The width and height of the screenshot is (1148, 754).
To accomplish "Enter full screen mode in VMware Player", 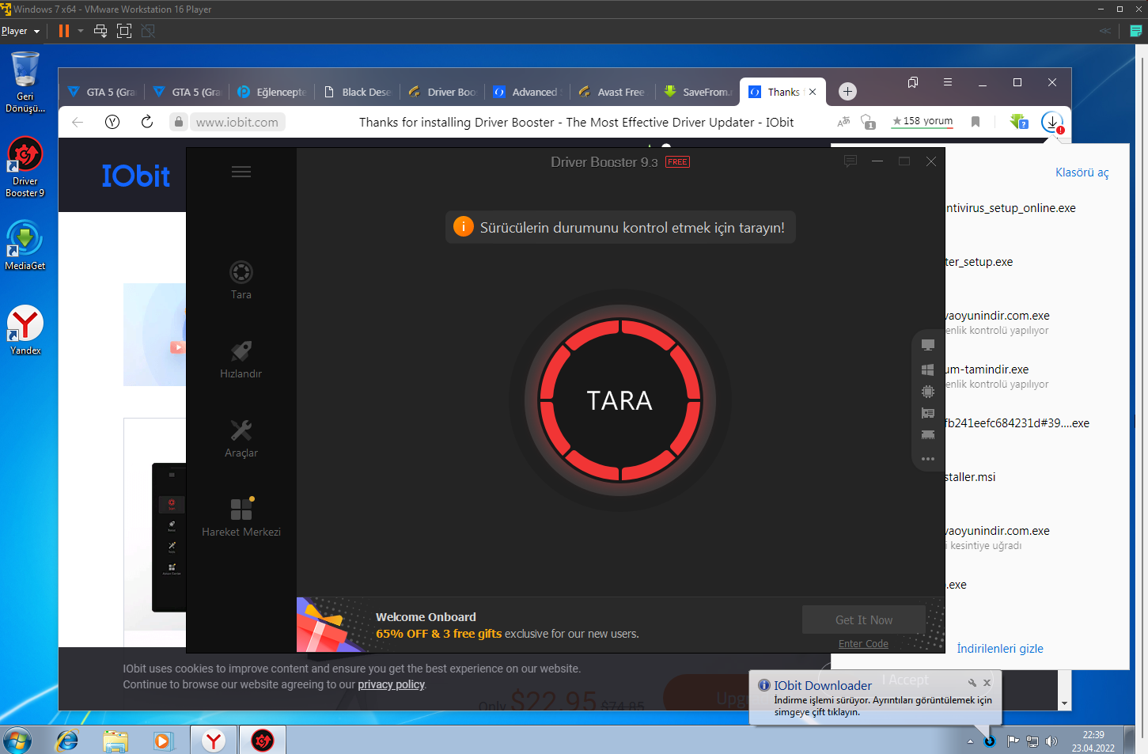I will click(x=124, y=31).
